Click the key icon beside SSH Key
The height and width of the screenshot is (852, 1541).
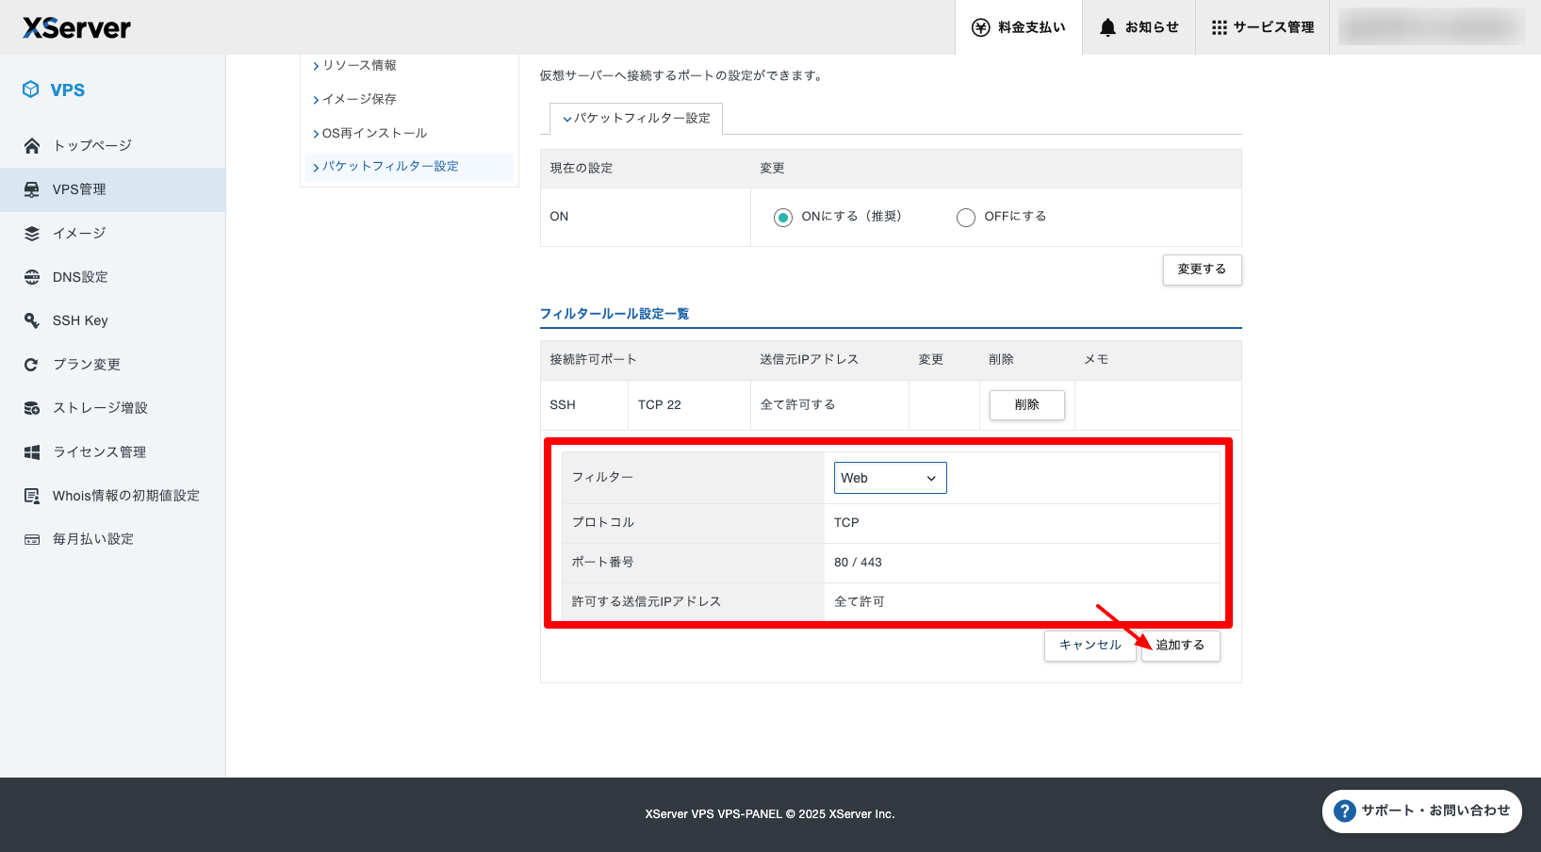[x=32, y=320]
